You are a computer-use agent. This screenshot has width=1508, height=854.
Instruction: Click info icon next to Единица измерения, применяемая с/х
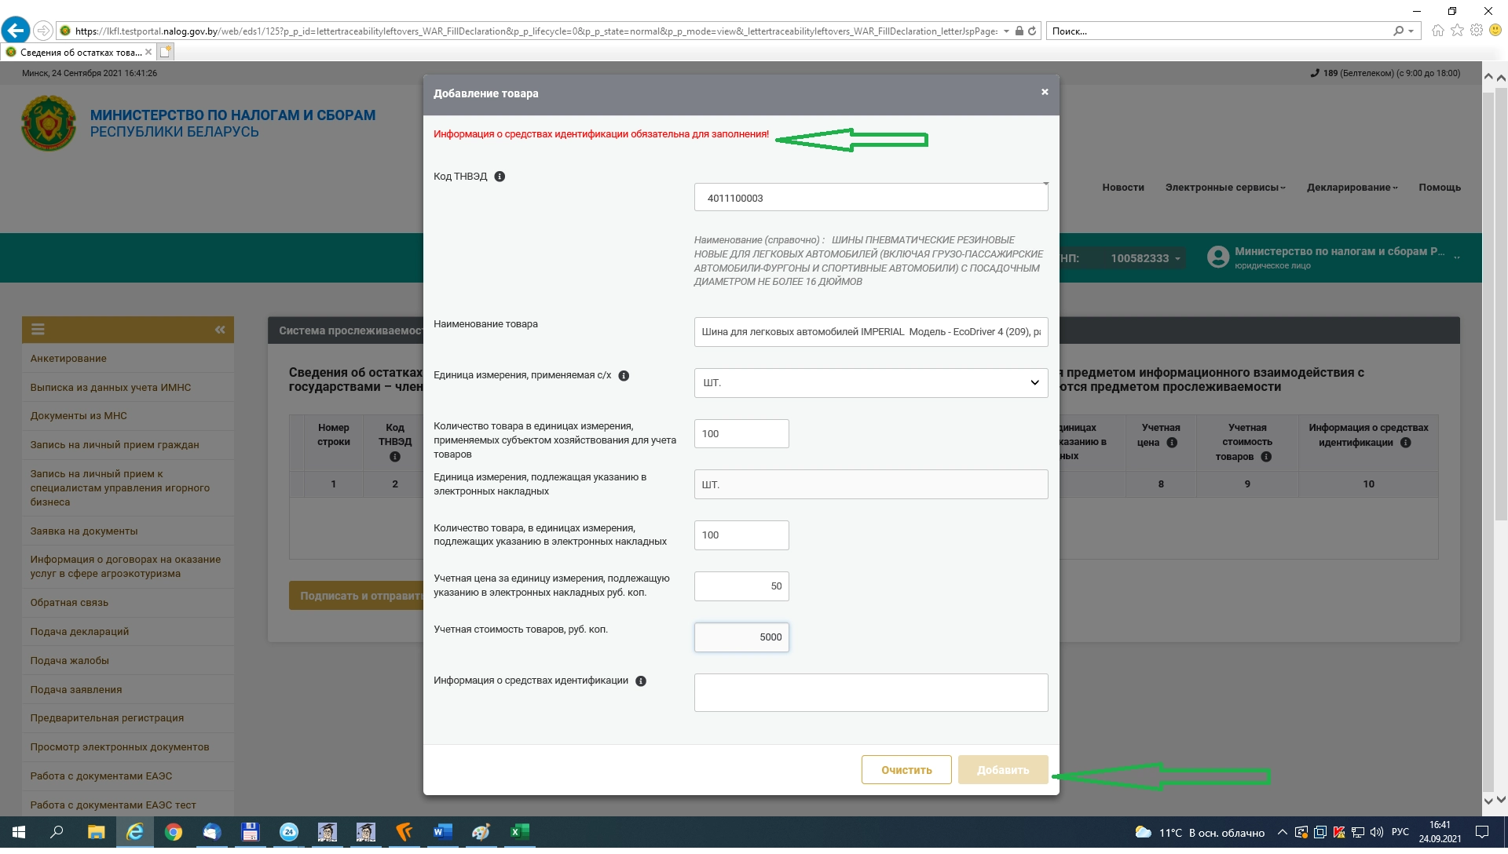pos(624,376)
